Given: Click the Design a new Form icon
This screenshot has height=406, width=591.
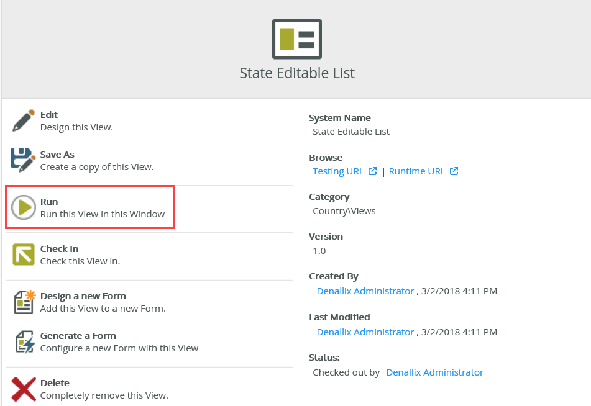Looking at the screenshot, I should click(x=24, y=302).
